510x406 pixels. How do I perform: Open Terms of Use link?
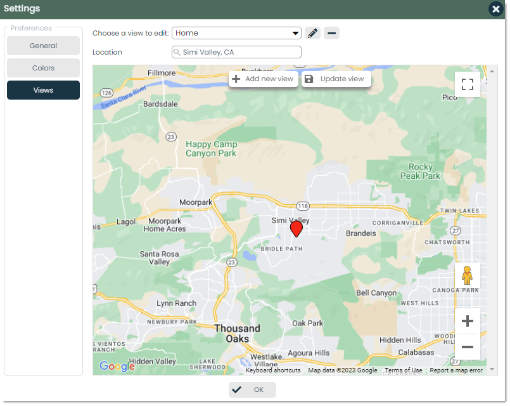404,370
